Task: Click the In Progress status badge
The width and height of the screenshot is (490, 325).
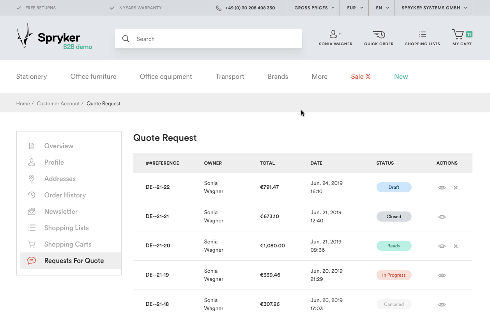Action: pyautogui.click(x=394, y=275)
